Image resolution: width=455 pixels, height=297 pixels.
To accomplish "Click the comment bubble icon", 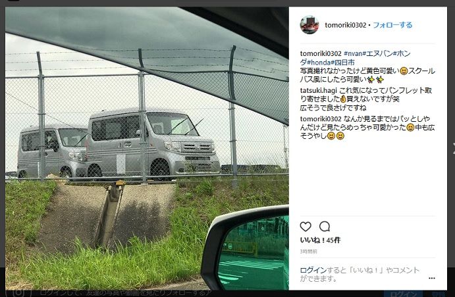I will 325,227.
